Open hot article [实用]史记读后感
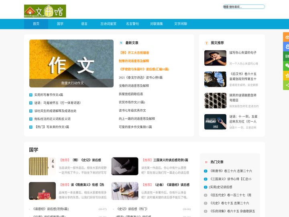Viewport: 289px width, 217px height. click(220, 187)
